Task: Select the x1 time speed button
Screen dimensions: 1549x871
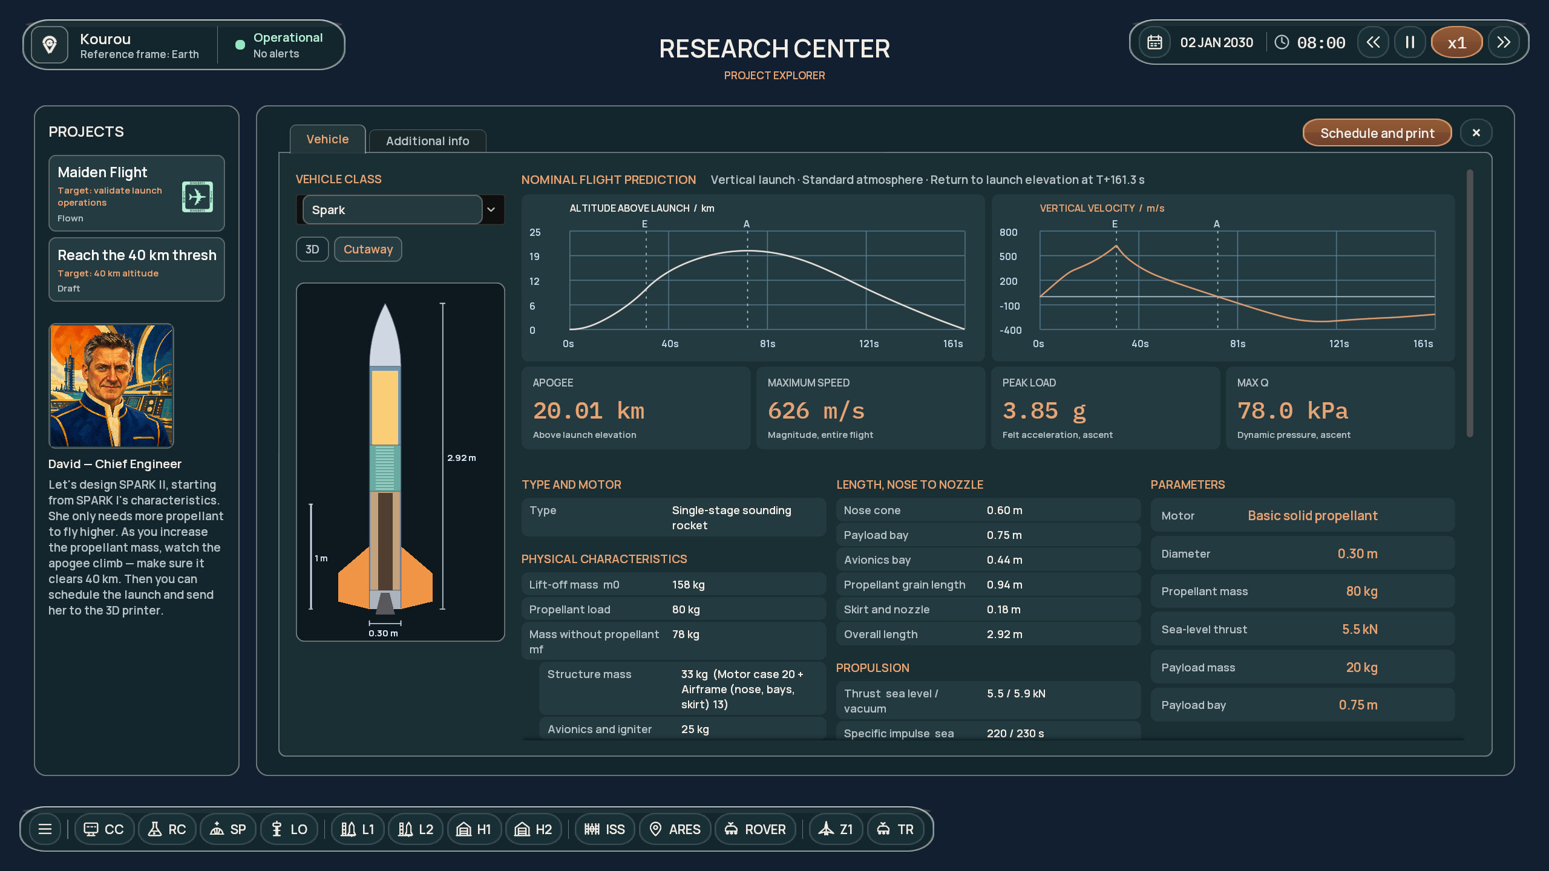Action: (x=1456, y=42)
